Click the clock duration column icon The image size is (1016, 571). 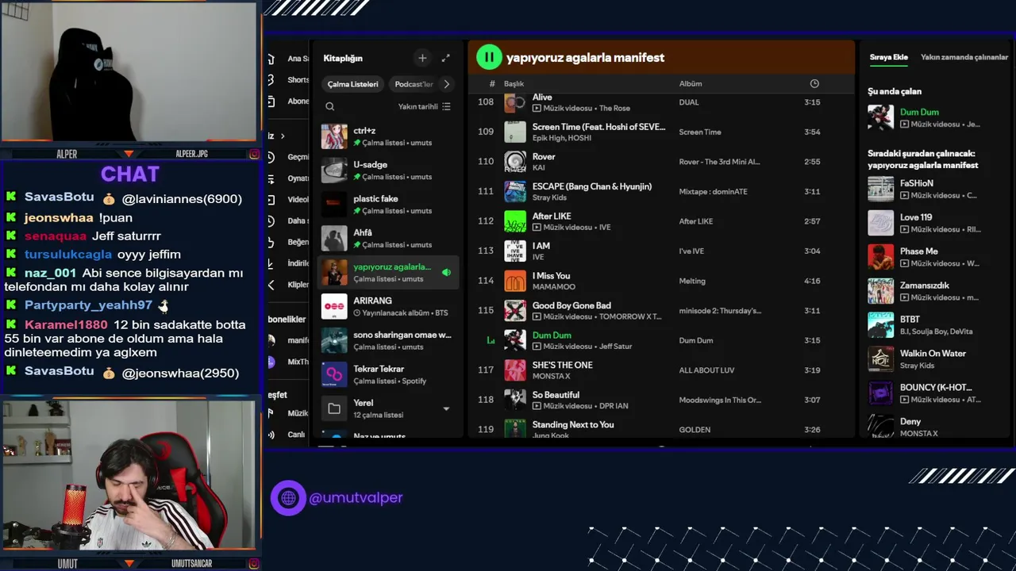tap(814, 83)
